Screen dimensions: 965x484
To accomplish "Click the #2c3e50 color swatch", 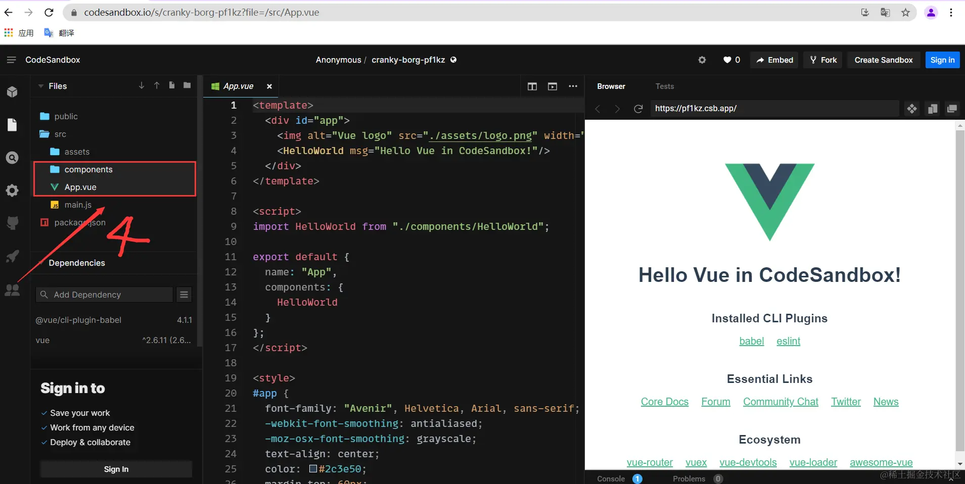I will pos(313,469).
